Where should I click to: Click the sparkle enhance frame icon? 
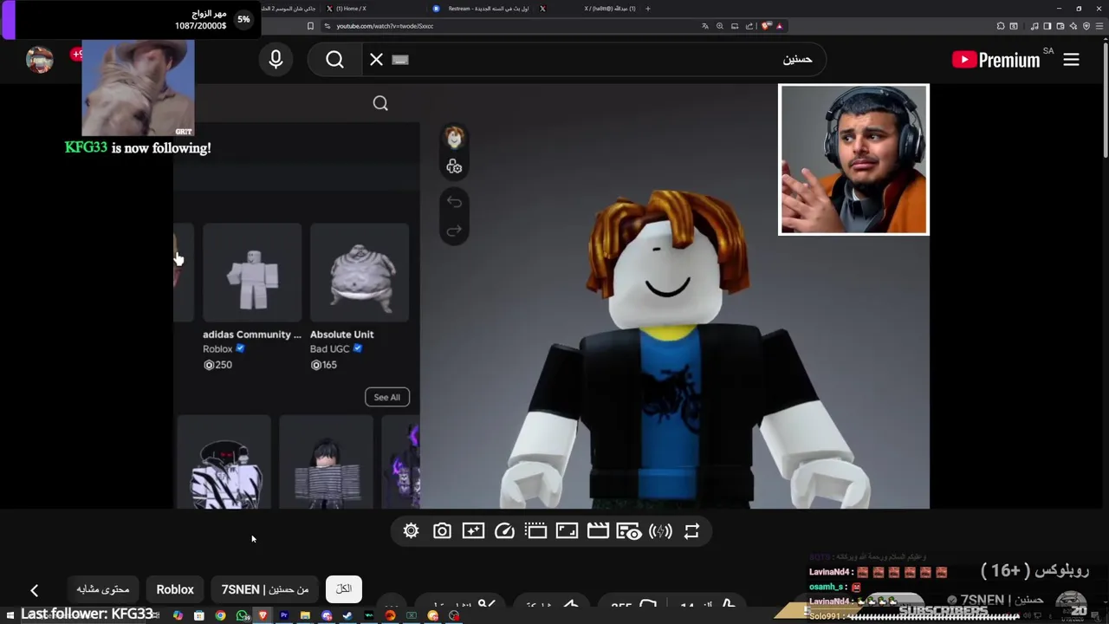tap(473, 531)
